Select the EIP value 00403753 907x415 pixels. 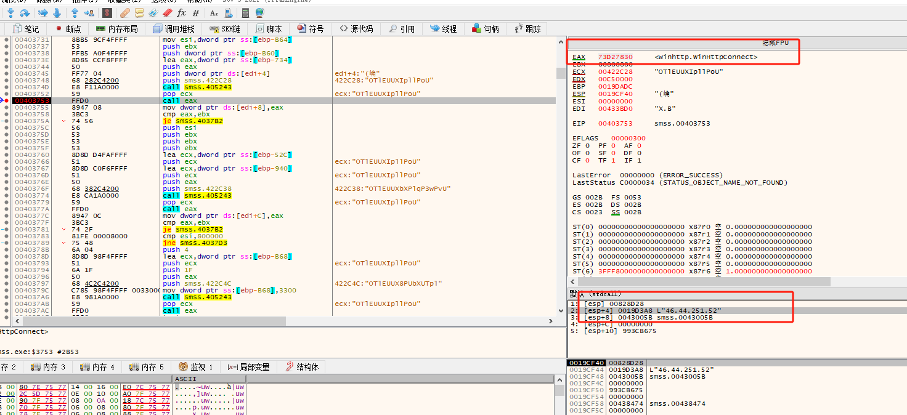point(615,123)
